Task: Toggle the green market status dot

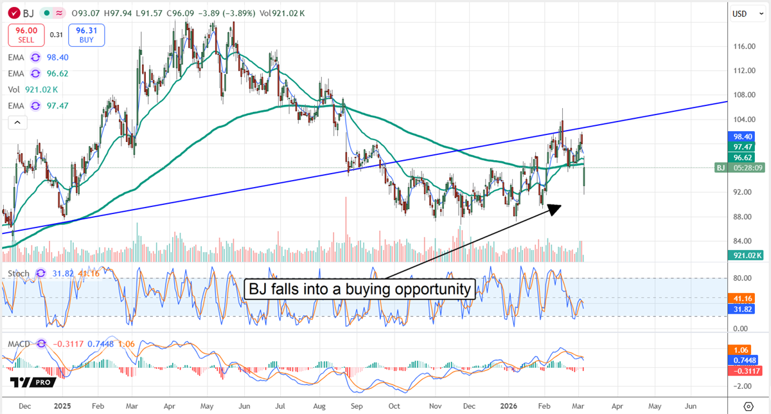Action: [46, 13]
